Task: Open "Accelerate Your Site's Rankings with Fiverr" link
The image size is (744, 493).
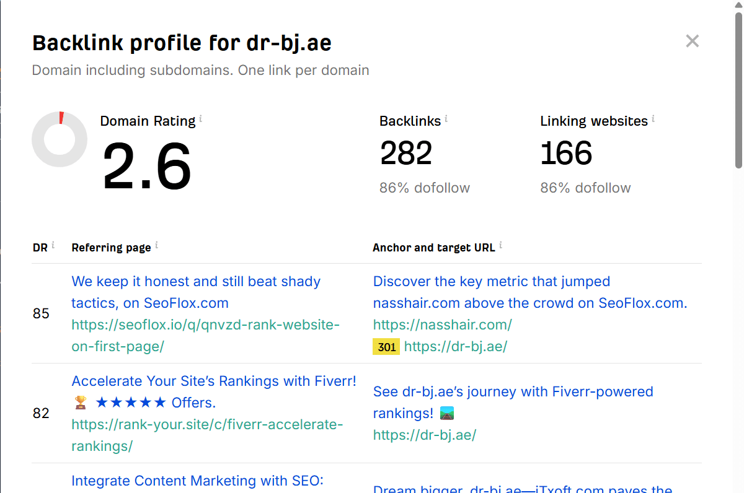Action: (x=214, y=382)
